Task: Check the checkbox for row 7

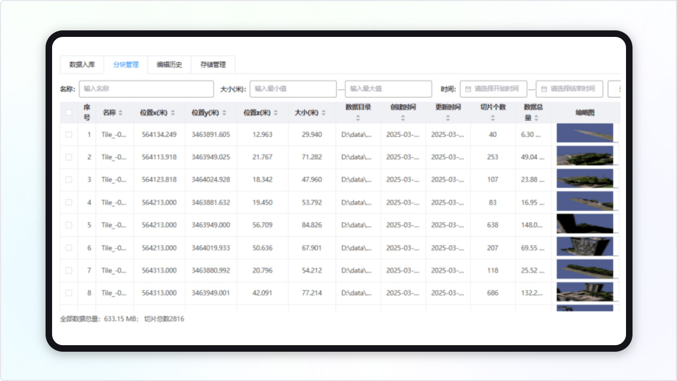Action: pos(69,270)
